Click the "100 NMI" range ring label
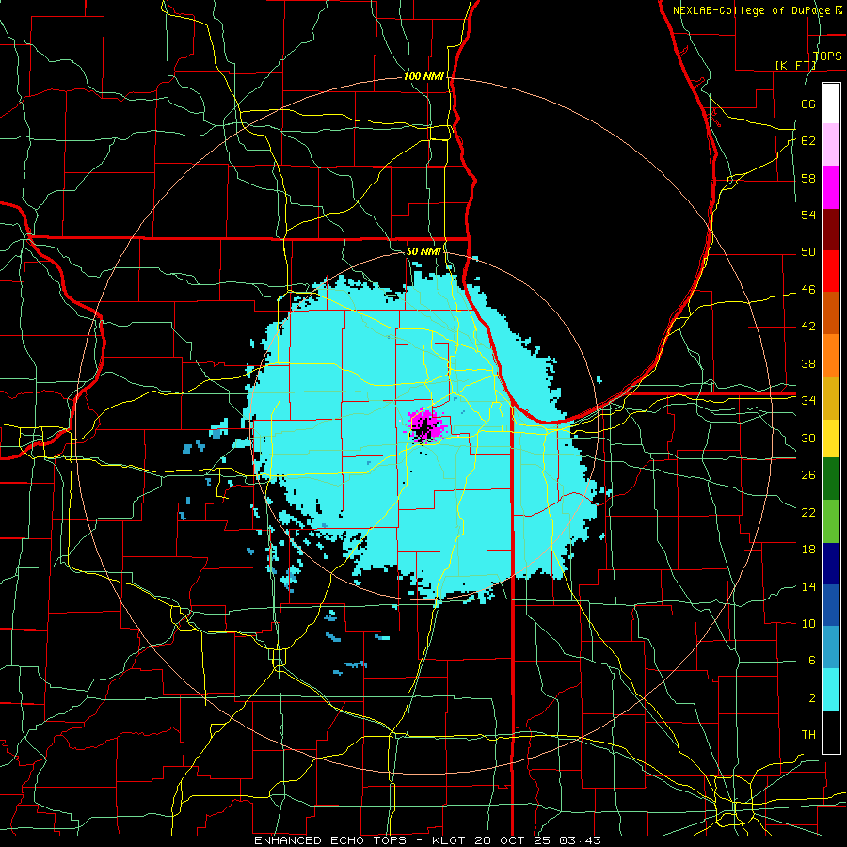Screen dimensions: 847x847 424,77
